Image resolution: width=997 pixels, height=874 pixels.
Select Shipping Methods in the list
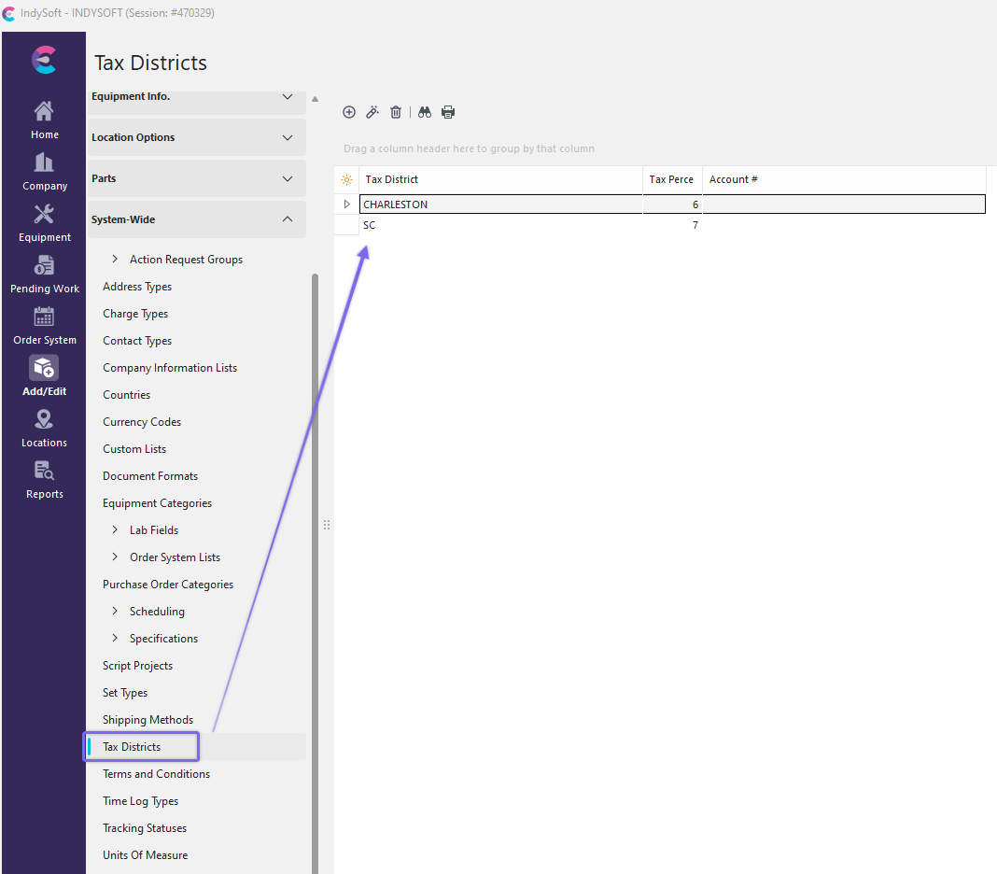147,720
